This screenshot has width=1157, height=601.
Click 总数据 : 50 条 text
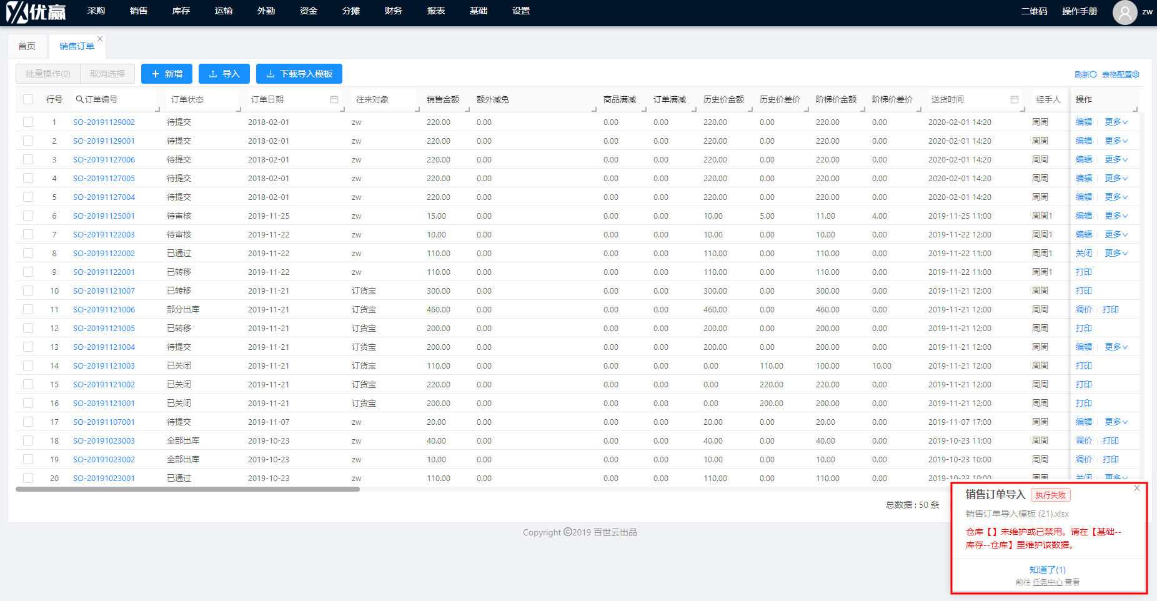(x=912, y=505)
